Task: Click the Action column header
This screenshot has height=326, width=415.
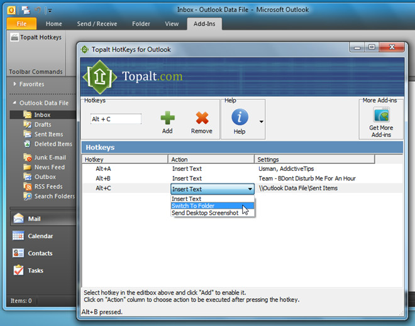Action: pyautogui.click(x=211, y=160)
